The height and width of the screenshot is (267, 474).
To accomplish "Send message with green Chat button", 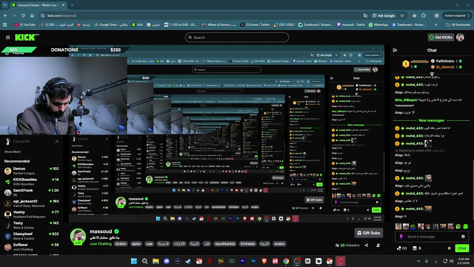I will pos(462,248).
